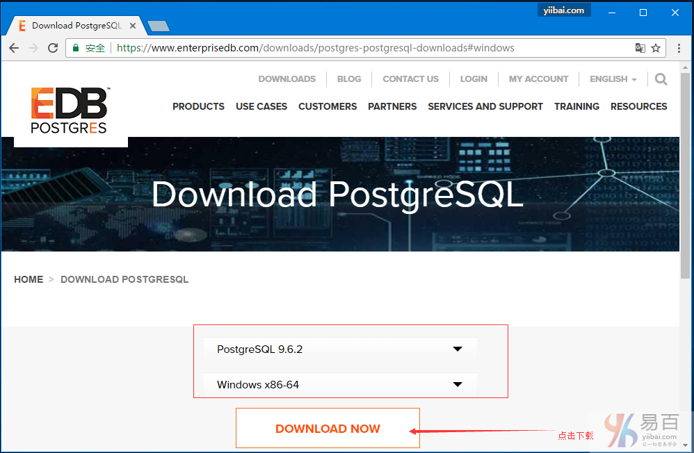Open the Chrome browser menu
The height and width of the screenshot is (453, 694).
click(679, 47)
